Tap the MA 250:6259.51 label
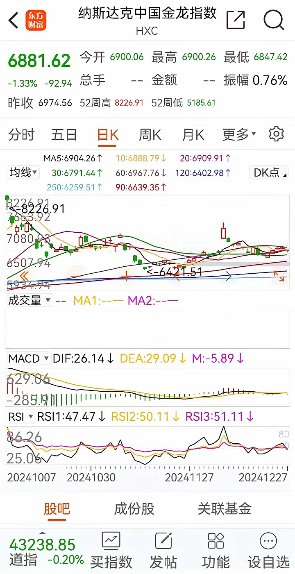The width and height of the screenshot is (295, 574). point(74,188)
